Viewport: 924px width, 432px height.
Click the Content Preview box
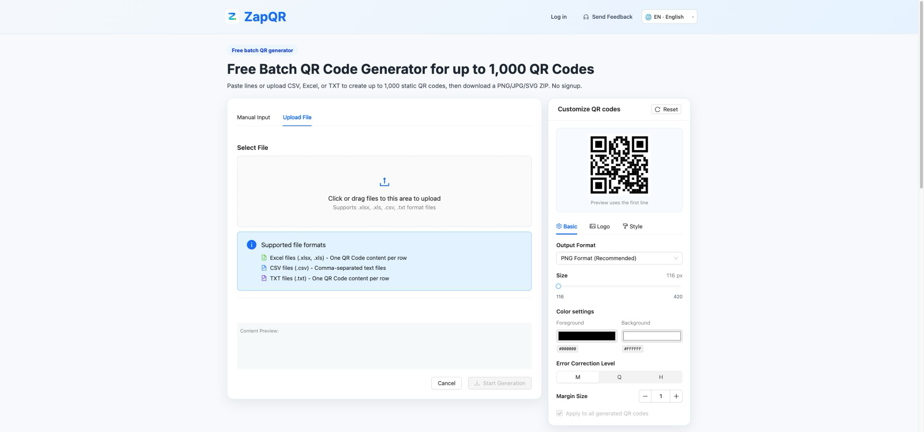[x=384, y=346]
